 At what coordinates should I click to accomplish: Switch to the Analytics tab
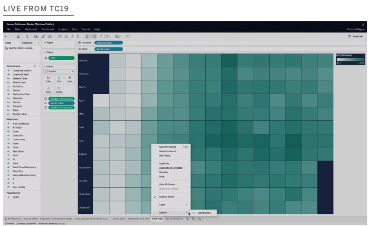click(27, 43)
